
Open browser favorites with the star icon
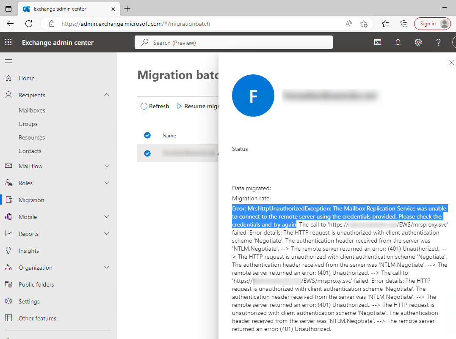tap(385, 24)
